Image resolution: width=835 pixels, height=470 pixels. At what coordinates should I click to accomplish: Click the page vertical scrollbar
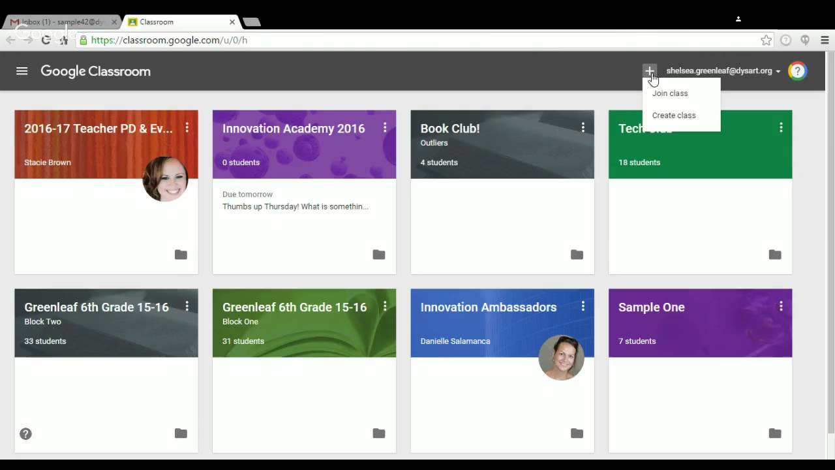pyautogui.click(x=830, y=242)
